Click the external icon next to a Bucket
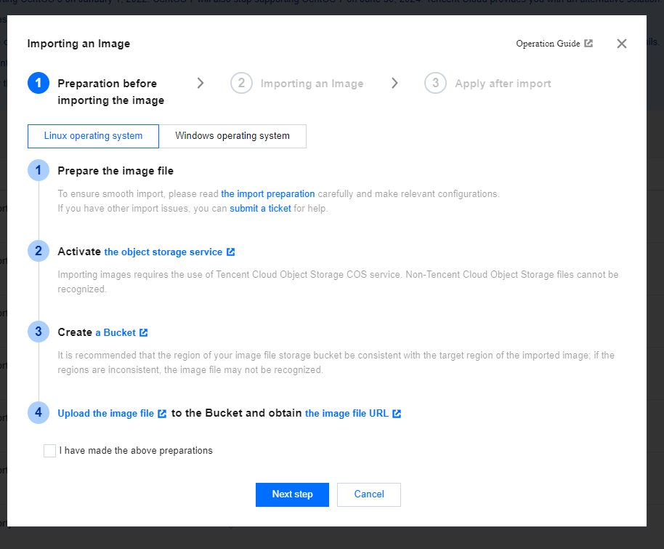 coord(144,333)
